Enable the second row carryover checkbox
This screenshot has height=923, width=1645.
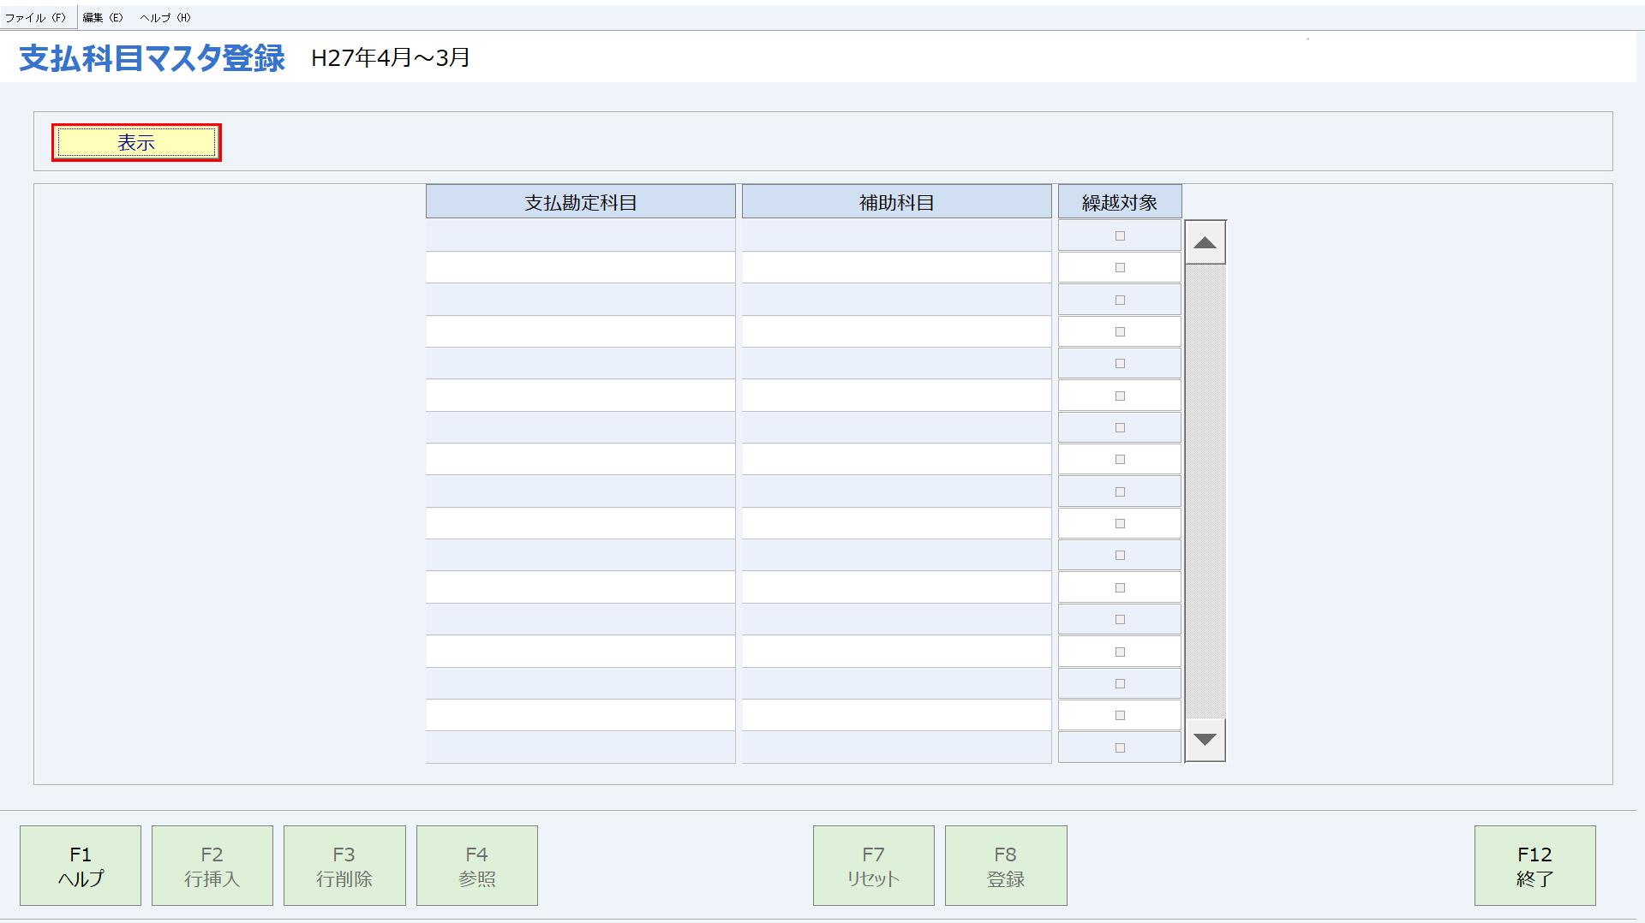tap(1119, 267)
